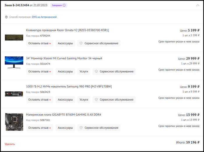Leave a review for Samsung 980 PRO
204x152 pixels.
coord(40,100)
